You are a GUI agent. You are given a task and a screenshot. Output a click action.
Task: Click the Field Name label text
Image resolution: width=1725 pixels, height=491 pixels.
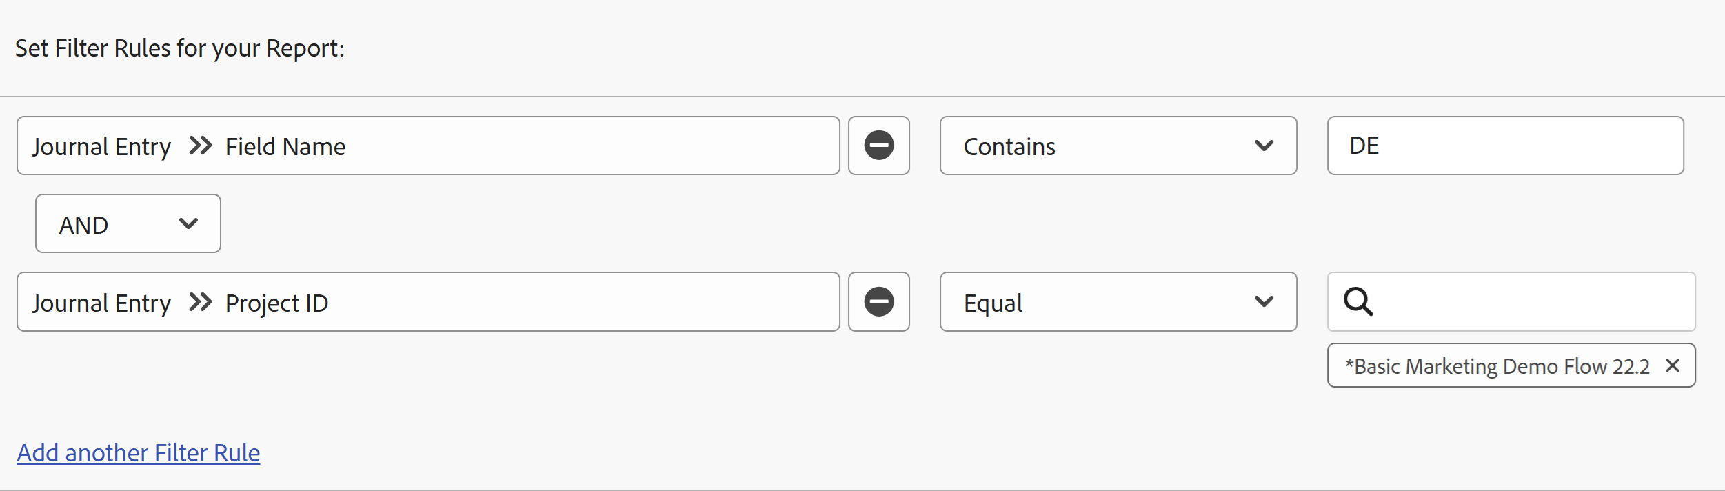click(x=285, y=146)
